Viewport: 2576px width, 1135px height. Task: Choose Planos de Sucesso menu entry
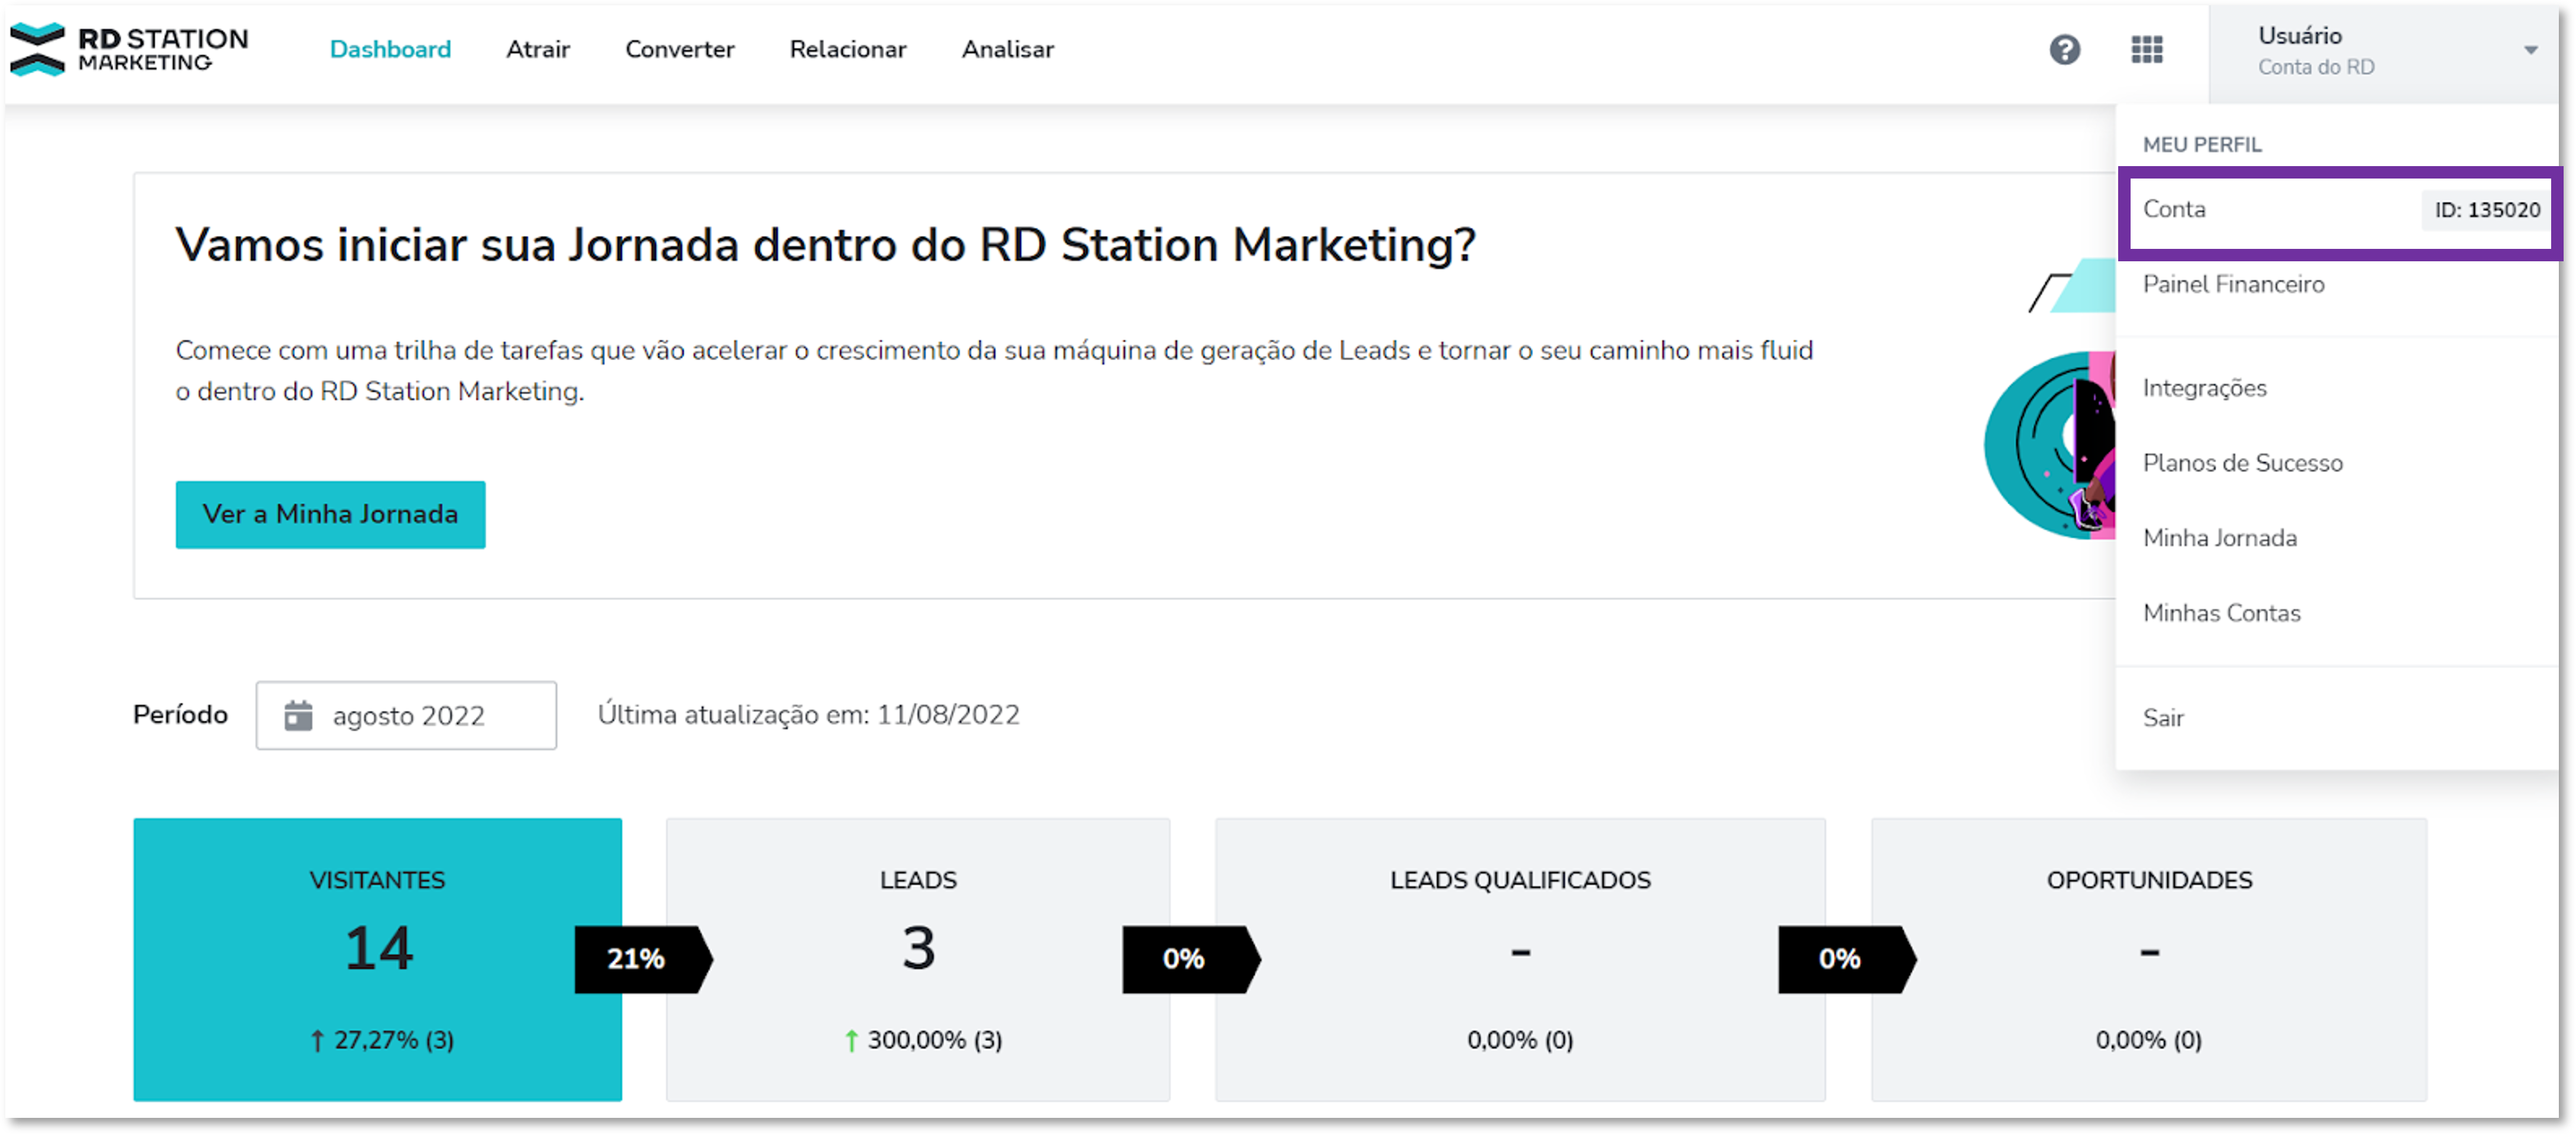click(2242, 463)
